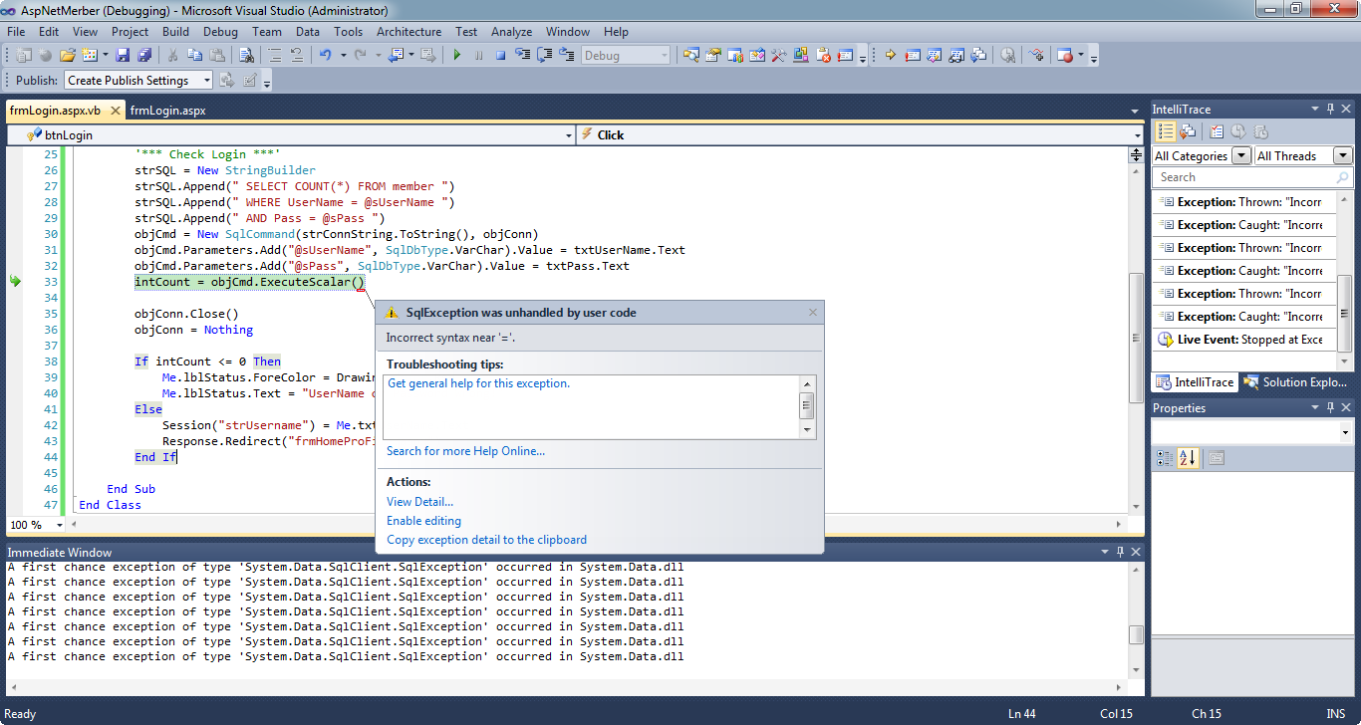
Task: Click the Continue debugging green play icon
Action: (457, 56)
